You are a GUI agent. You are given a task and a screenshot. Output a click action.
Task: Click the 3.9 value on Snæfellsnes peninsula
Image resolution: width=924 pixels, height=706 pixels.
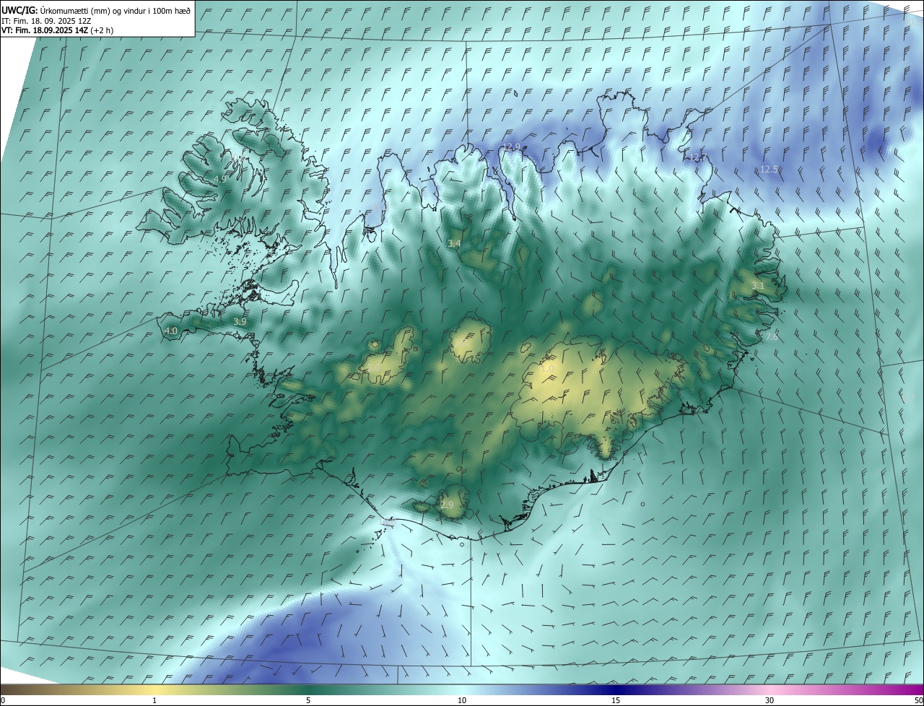coord(240,322)
